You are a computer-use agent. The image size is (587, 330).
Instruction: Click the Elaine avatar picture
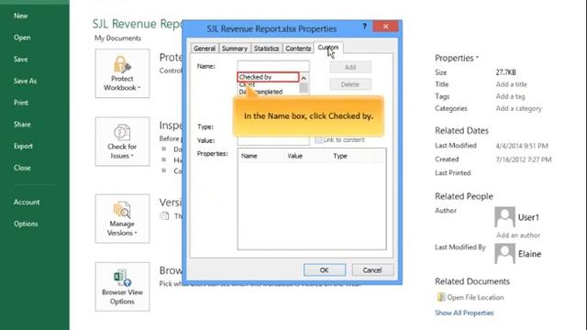coord(504,254)
